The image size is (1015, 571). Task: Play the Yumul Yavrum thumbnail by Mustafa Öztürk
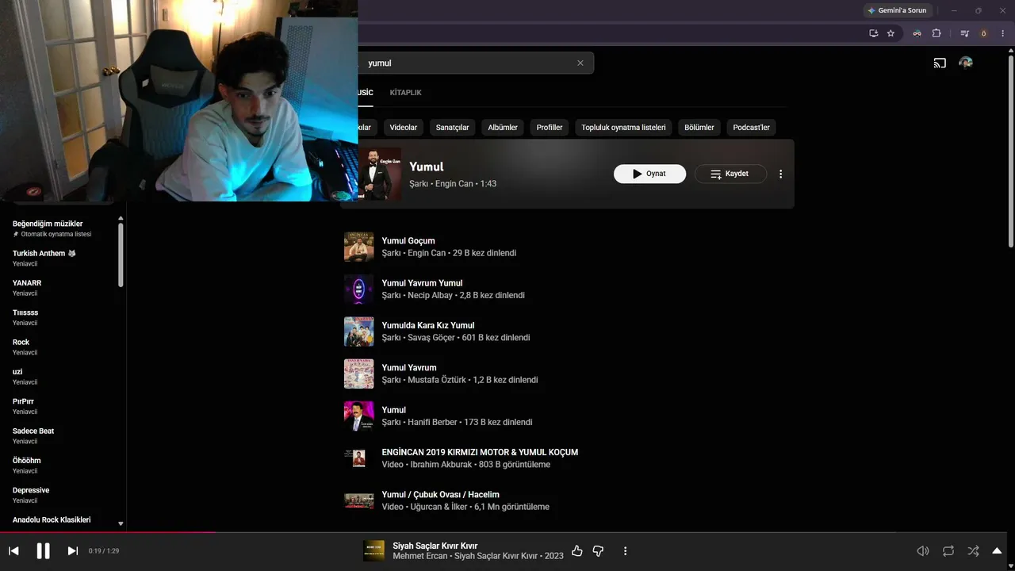click(358, 374)
